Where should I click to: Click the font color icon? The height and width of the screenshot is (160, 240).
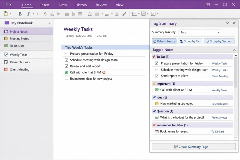click(x=90, y=14)
